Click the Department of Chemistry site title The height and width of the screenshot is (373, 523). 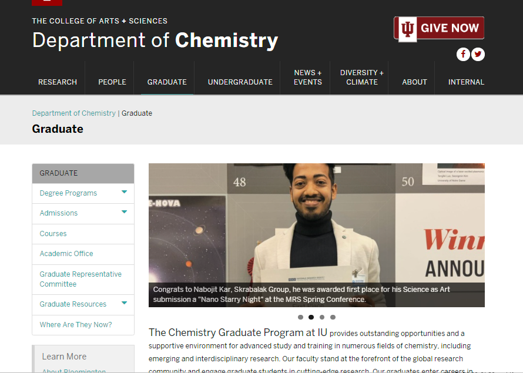click(155, 41)
